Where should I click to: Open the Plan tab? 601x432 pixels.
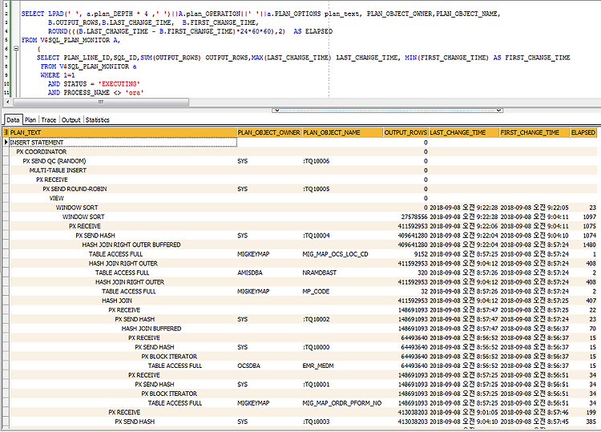[x=30, y=120]
